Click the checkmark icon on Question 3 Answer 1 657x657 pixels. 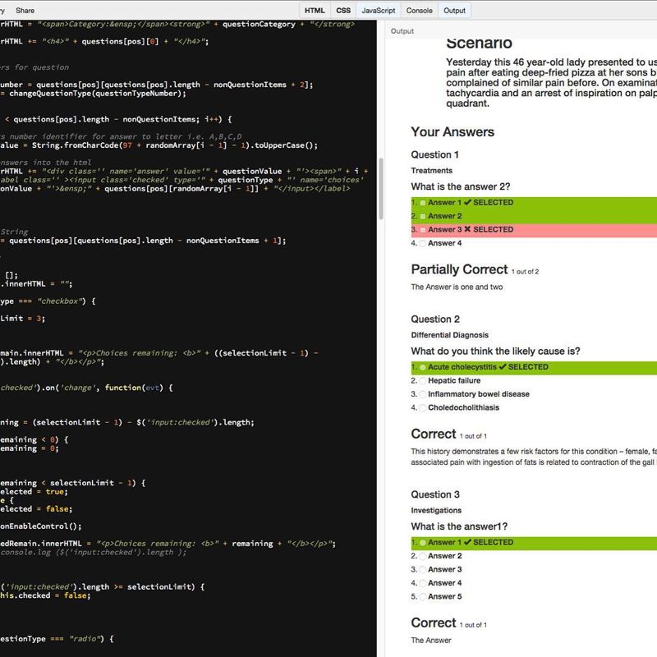[x=468, y=543]
